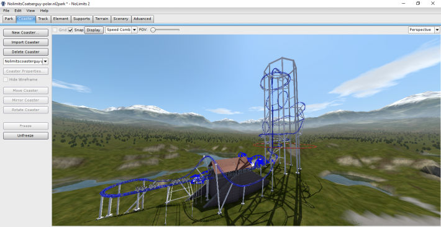Click the Mirror Coaster button
Image resolution: width=441 pixels, height=227 pixels.
coord(25,100)
